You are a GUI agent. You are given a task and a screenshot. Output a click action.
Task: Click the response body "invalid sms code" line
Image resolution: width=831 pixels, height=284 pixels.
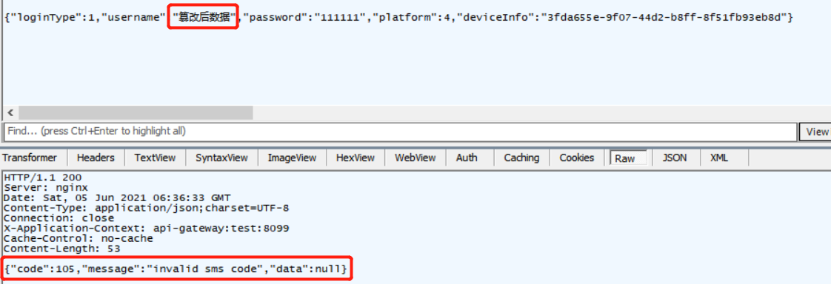[x=176, y=269]
